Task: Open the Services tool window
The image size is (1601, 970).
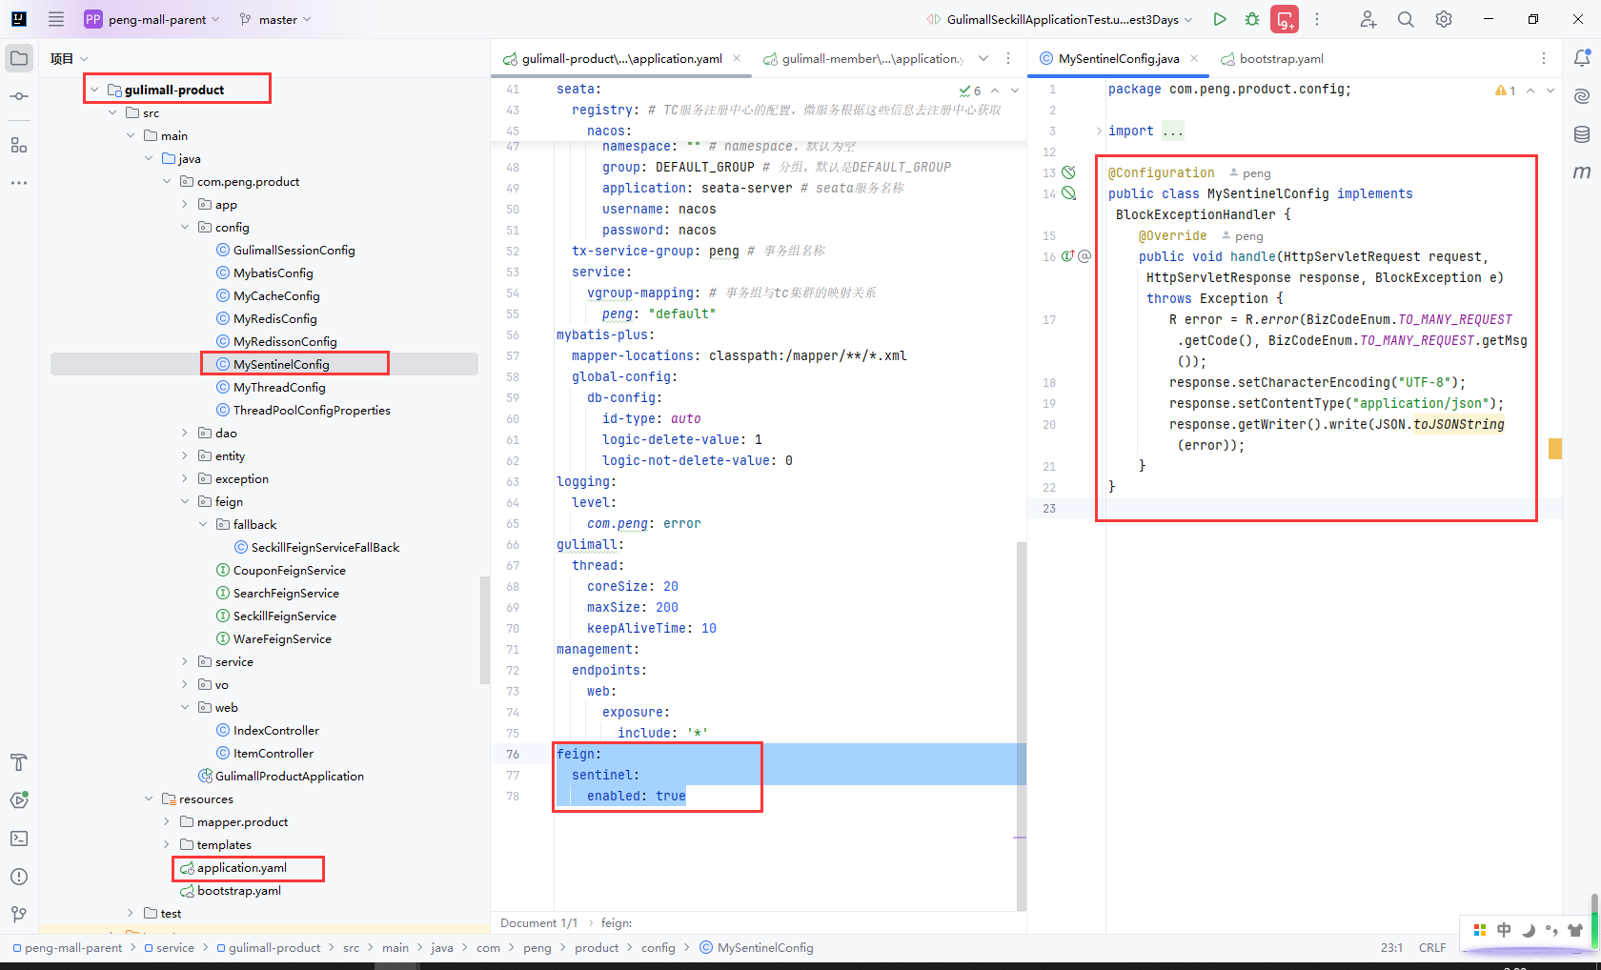Action: click(x=19, y=800)
